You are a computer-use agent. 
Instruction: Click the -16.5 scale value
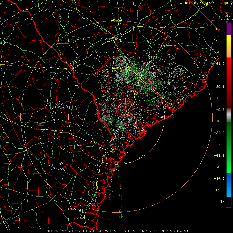pyautogui.click(x=219, y=121)
